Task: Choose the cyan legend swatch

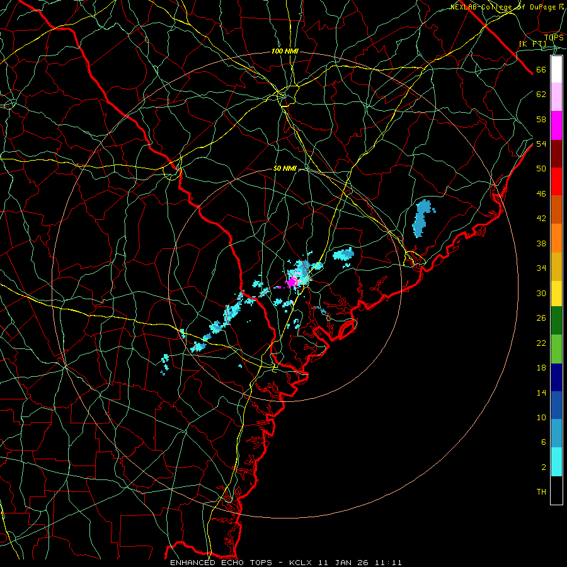Action: click(x=556, y=461)
